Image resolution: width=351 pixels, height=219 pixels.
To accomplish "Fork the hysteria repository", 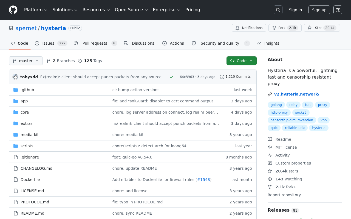I will coord(285,28).
